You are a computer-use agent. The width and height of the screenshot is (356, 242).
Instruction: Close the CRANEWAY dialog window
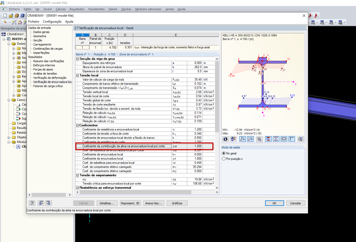[304, 16]
